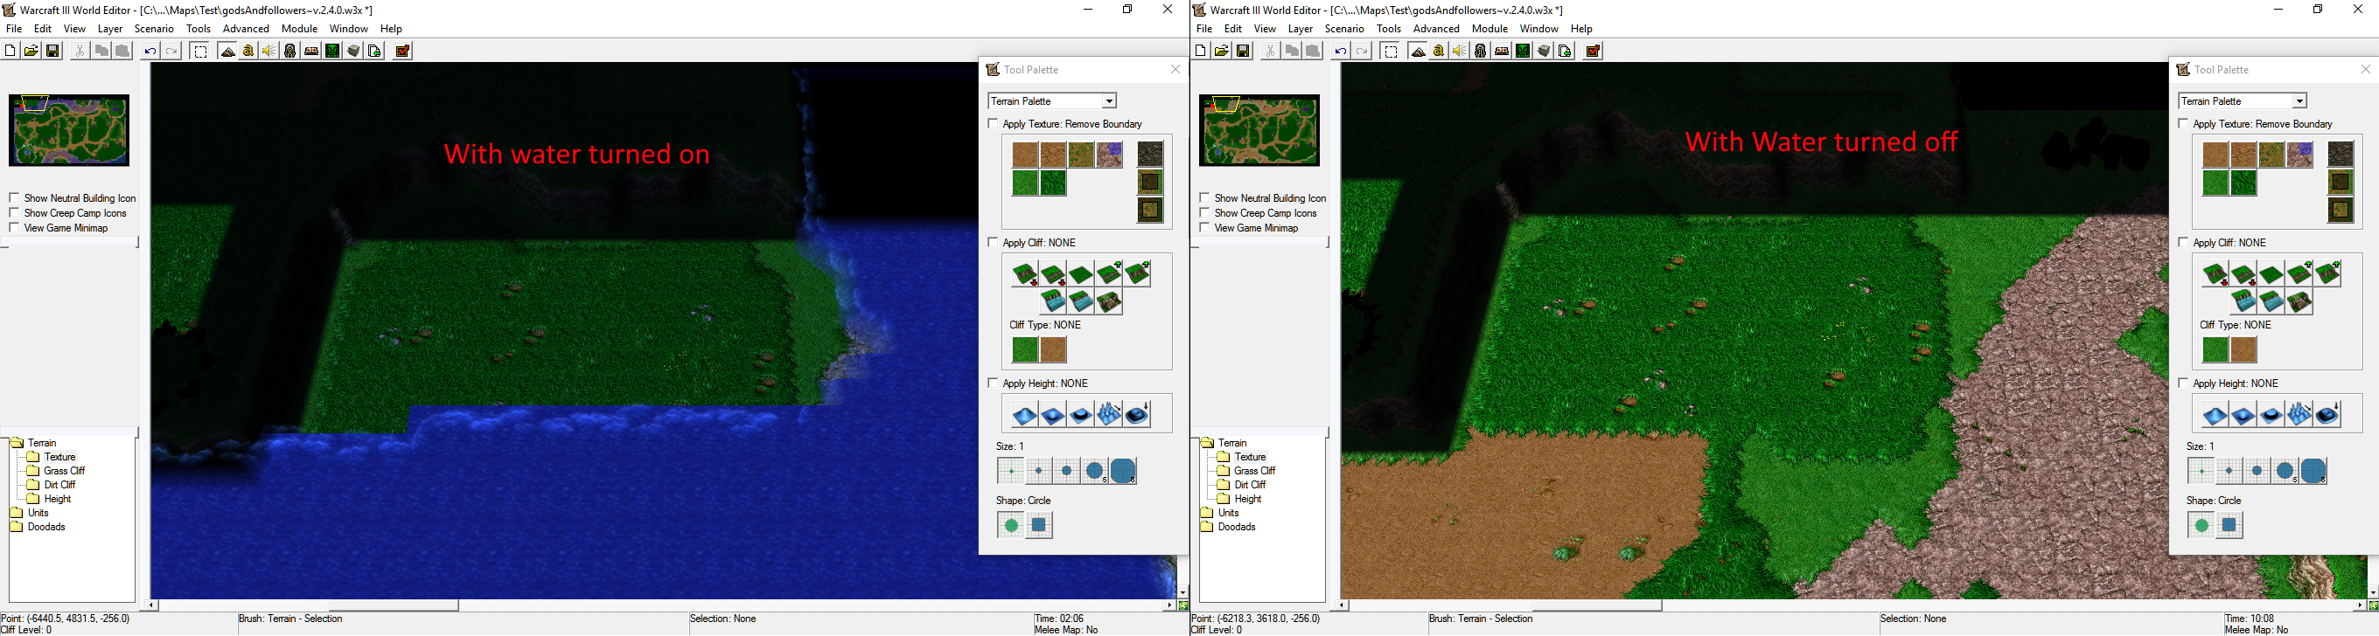Image resolution: width=2379 pixels, height=636 pixels.
Task: Open Object Editor helmet icon in left window
Action: coord(291,51)
